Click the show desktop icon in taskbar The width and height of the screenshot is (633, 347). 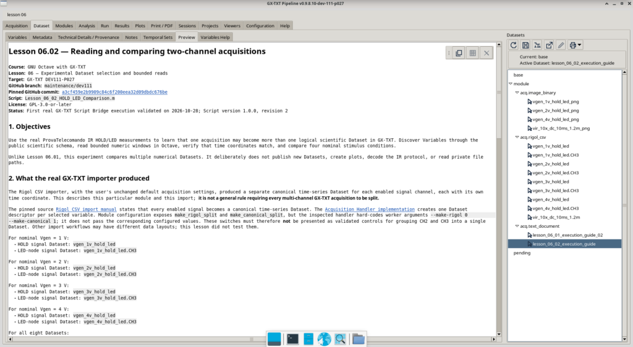pos(274,339)
